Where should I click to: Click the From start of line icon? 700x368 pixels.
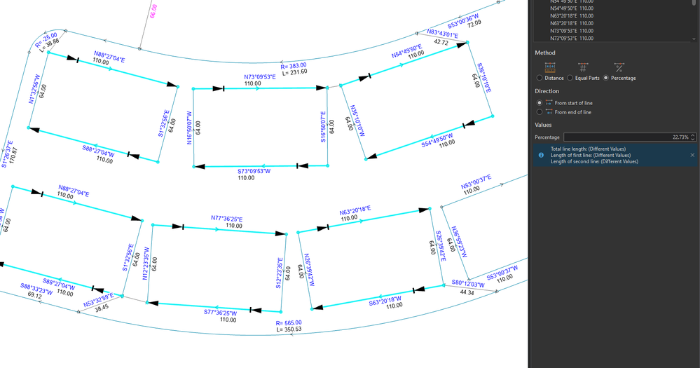click(549, 103)
